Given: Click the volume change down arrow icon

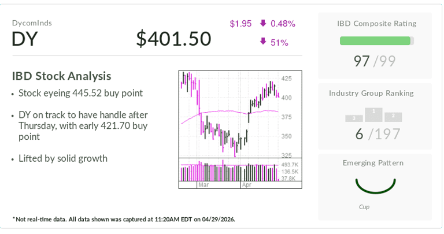Looking at the screenshot, I should pos(263,42).
